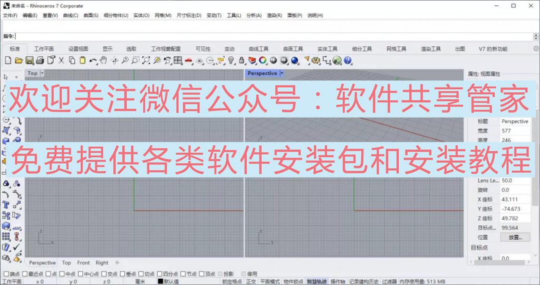Toggle 平面模式 in status bar
Image resolution: width=540 pixels, height=285 pixels.
269,281
